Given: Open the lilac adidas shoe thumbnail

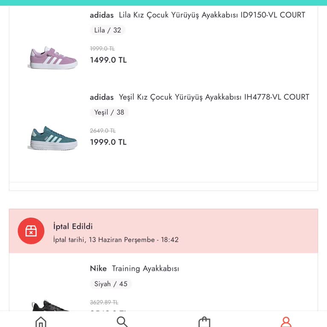Looking at the screenshot, I should [53, 58].
